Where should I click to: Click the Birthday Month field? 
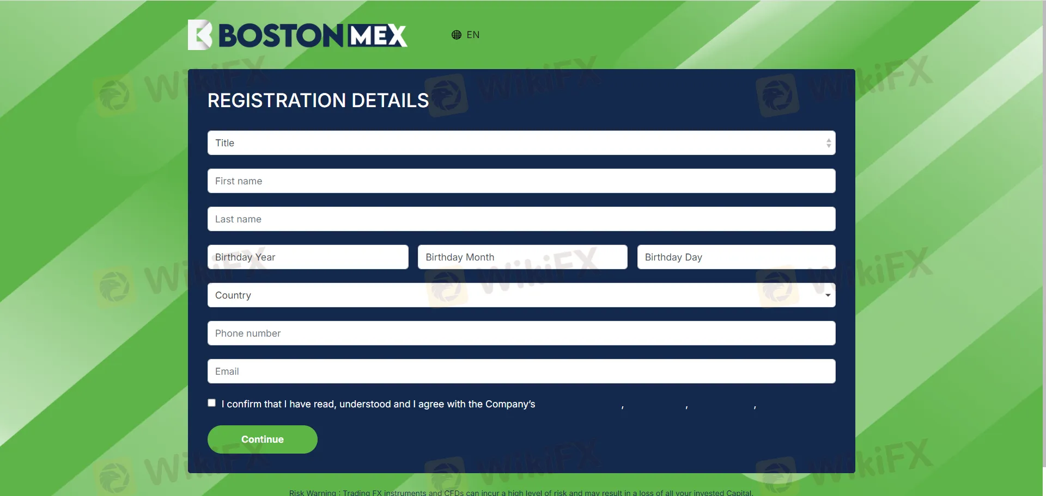pyautogui.click(x=522, y=257)
